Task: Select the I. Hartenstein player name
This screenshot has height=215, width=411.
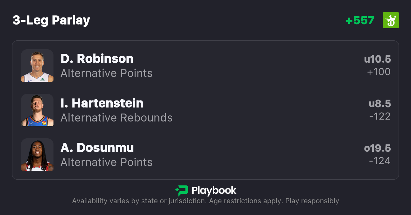Action: pyautogui.click(x=102, y=103)
